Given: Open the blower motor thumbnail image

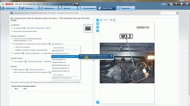Looking at the screenshot, I should (88, 28).
